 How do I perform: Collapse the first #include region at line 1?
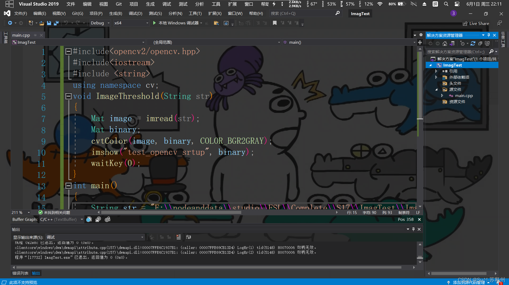pos(68,51)
